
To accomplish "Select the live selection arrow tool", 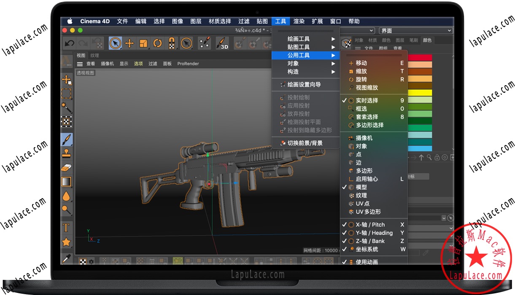I will pyautogui.click(x=115, y=43).
